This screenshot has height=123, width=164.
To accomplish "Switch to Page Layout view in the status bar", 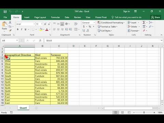I will click(x=122, y=112).
